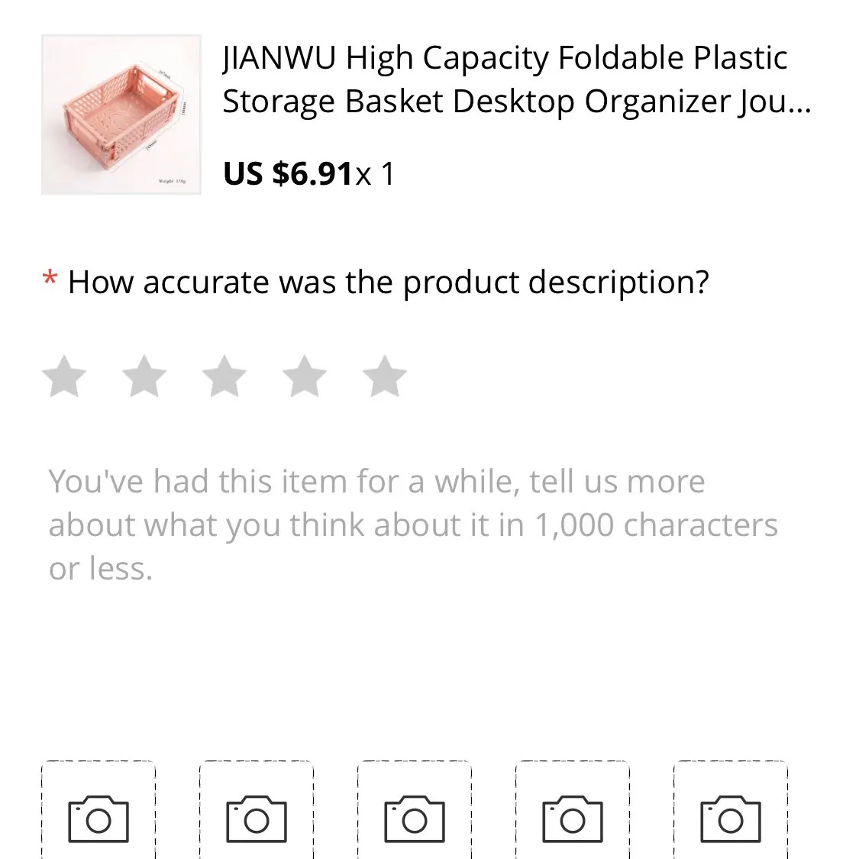The image size is (859, 859).
Task: Select the second rating star
Action: 144,376
